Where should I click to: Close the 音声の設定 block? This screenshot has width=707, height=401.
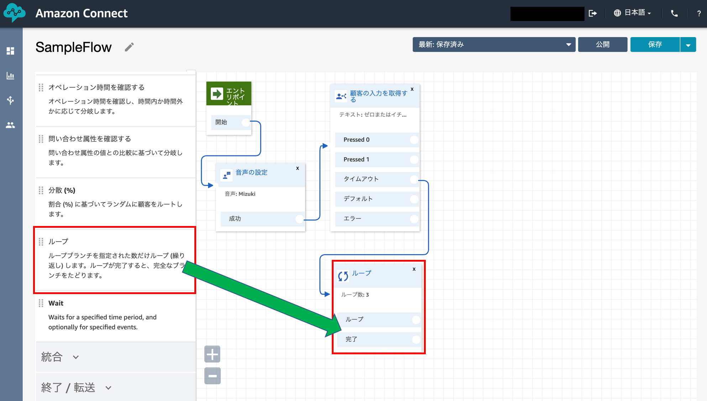(x=298, y=168)
